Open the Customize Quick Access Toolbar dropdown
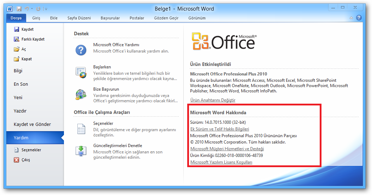This screenshot has width=372, height=195. (x=46, y=8)
